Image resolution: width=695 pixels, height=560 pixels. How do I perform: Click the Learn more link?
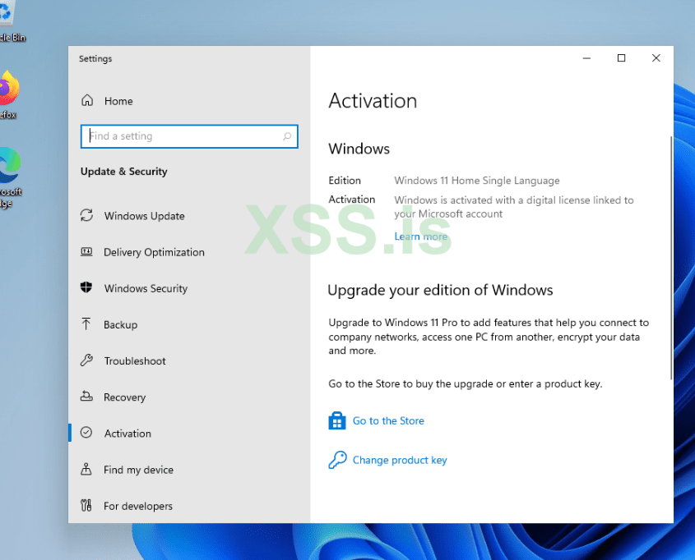pos(420,236)
